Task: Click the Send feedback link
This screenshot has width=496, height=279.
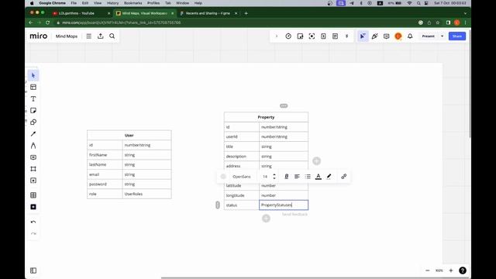Action: coord(294,215)
